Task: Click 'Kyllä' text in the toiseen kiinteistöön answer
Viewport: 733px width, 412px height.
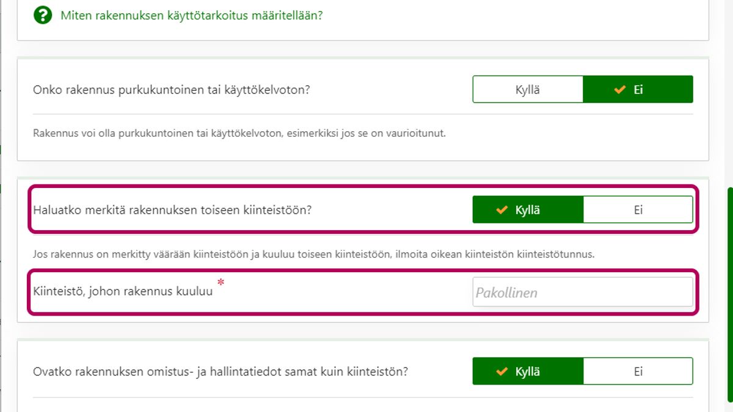Action: 528,210
